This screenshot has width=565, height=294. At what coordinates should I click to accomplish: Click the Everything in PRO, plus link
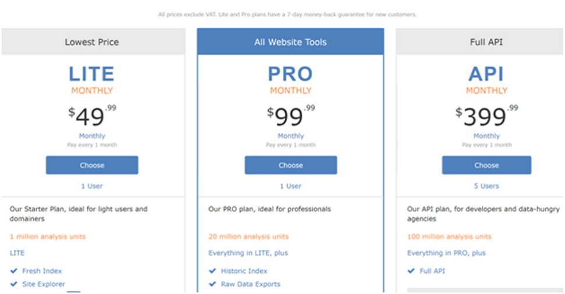click(446, 253)
